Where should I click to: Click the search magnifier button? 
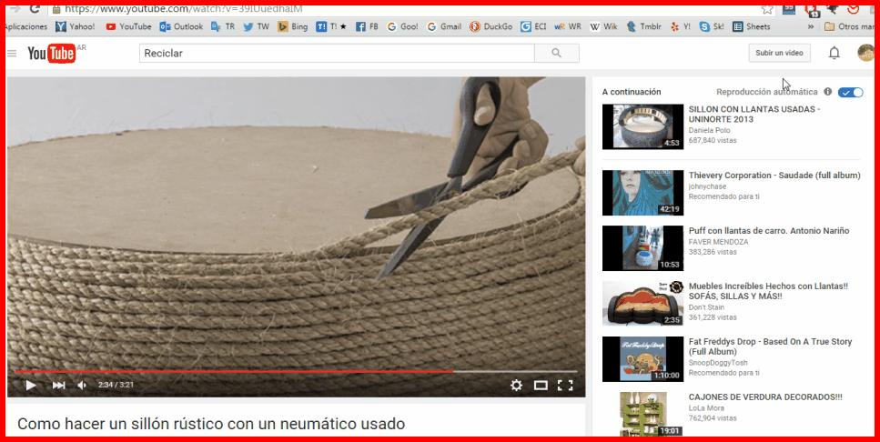click(556, 53)
